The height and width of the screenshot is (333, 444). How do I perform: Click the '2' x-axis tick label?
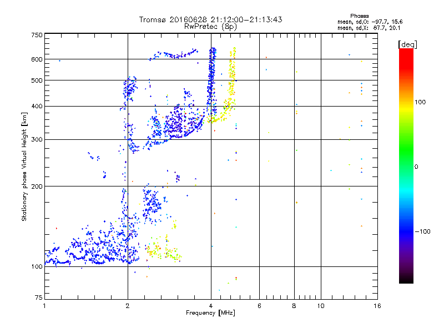(x=128, y=306)
